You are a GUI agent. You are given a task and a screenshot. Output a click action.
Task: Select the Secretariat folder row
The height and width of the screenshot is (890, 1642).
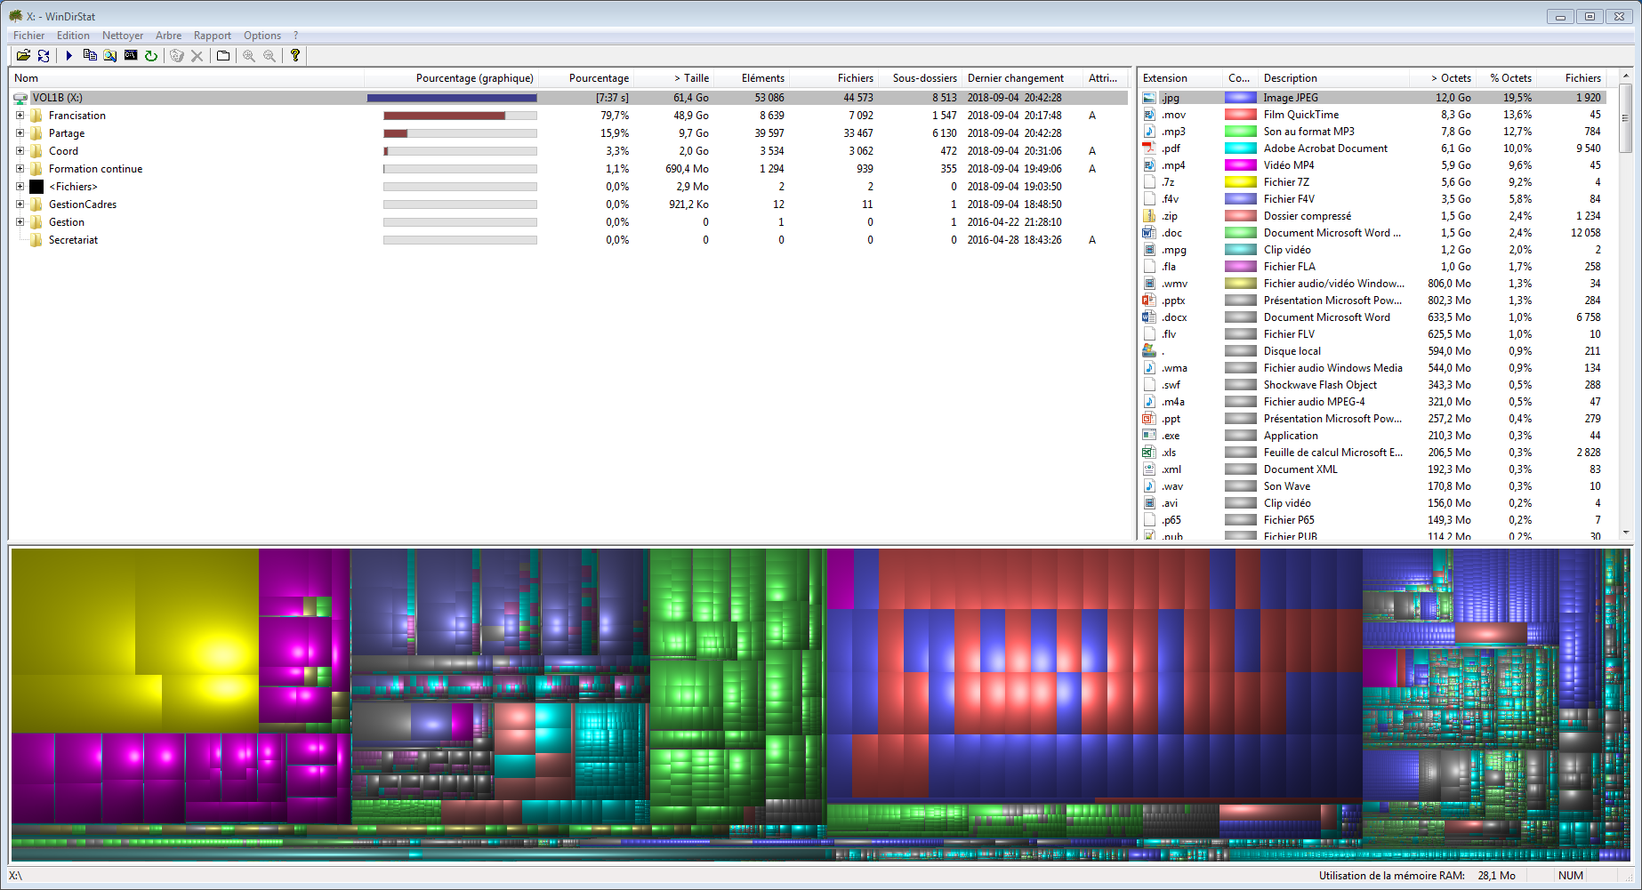pyautogui.click(x=73, y=240)
